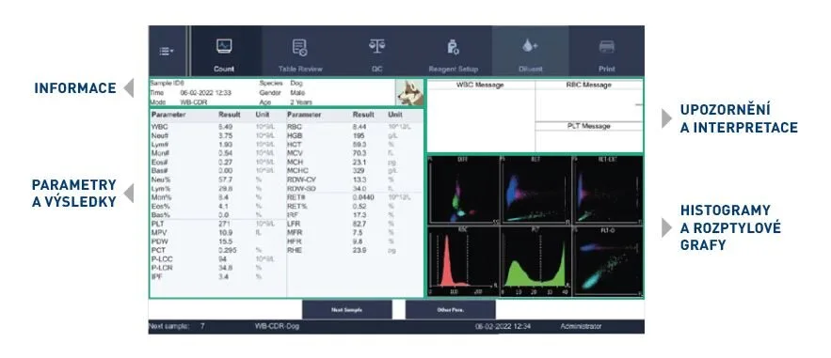Select the Count monitor icon
The width and height of the screenshot is (831, 358).
coord(224,47)
